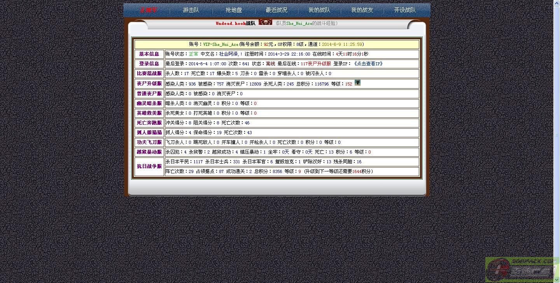Click the watermark logo in bottom-right corner

pos(519,269)
